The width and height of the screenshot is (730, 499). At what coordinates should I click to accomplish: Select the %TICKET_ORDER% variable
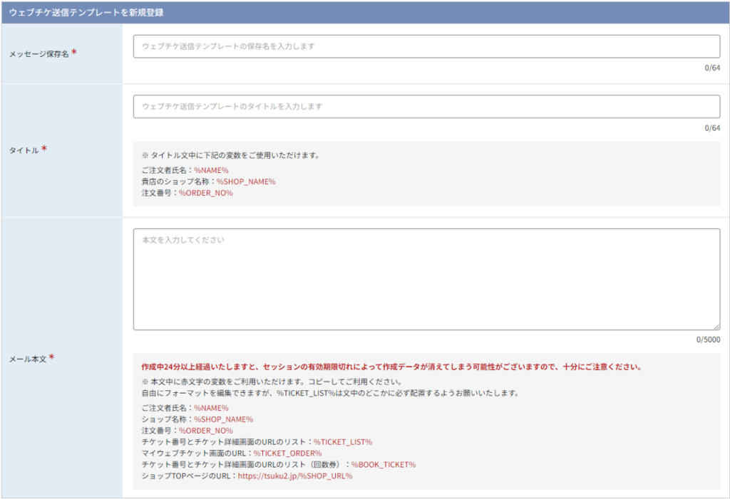(x=288, y=453)
